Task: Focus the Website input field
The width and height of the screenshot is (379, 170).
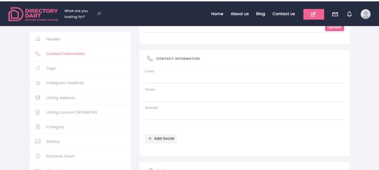Action: click(244, 115)
